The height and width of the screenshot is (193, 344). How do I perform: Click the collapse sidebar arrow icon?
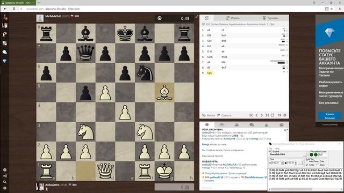click(5, 176)
